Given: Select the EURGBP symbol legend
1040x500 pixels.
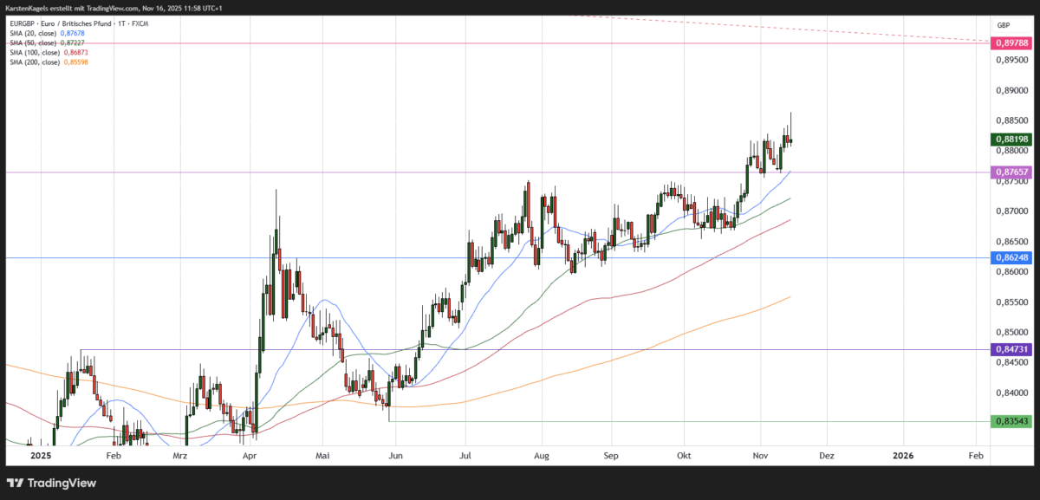Looking at the screenshot, I should 22,23.
